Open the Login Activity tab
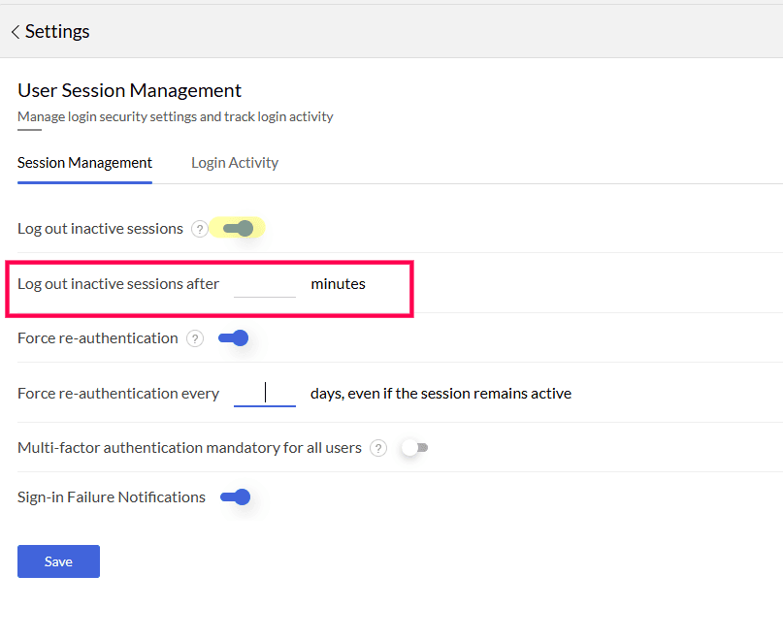This screenshot has width=783, height=640. point(235,163)
